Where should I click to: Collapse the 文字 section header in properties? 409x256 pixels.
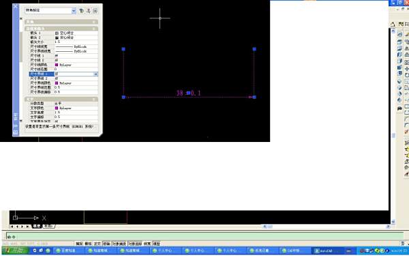tap(61, 99)
